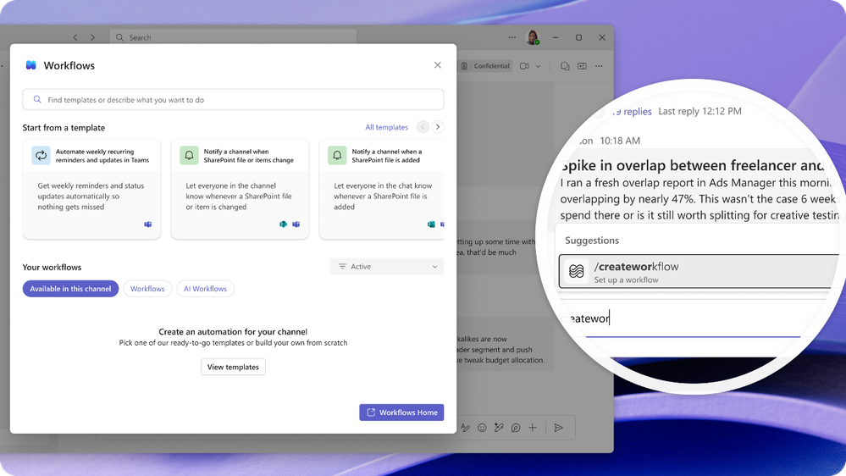
Task: Click the Teams Search box
Action: (233, 37)
